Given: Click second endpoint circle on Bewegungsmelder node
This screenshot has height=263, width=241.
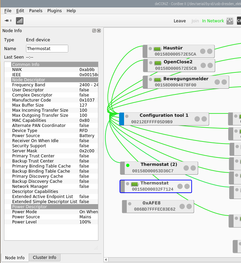Looking at the screenshot, I should [224, 82].
